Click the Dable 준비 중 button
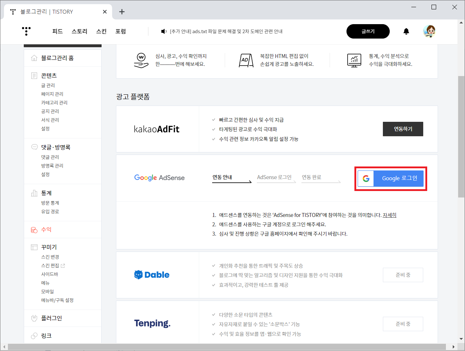Viewport: 465px width, 351px height. [403, 275]
